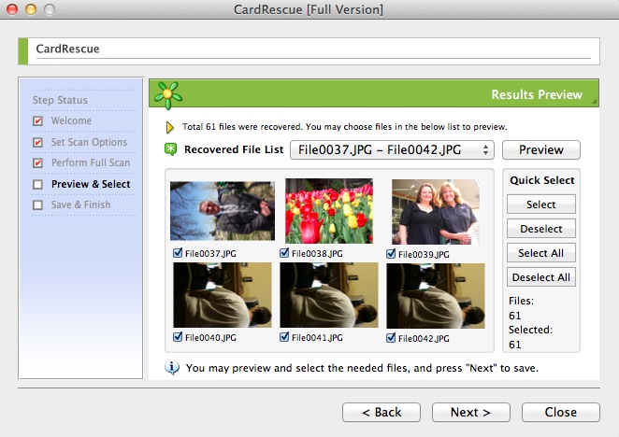Click the Deselect All button

(x=540, y=277)
